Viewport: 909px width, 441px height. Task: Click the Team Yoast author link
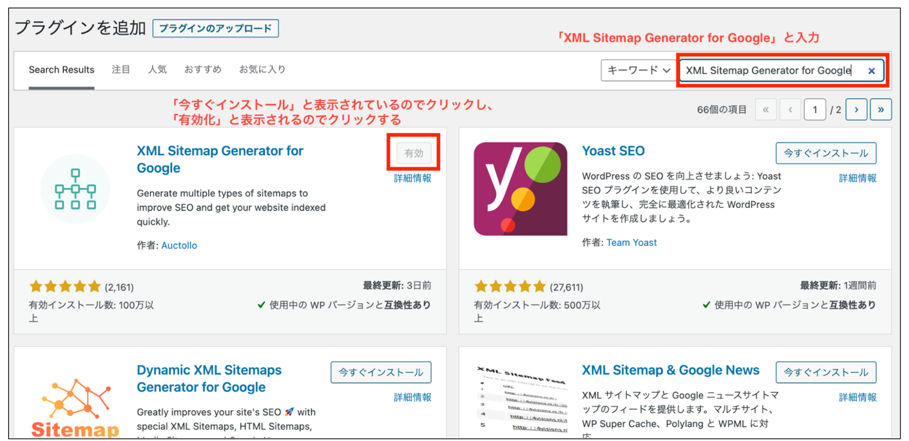(631, 242)
